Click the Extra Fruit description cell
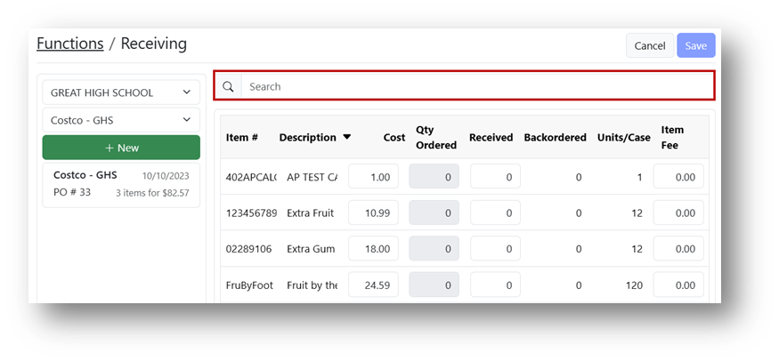Image resolution: width=779 pixels, height=361 pixels. click(x=310, y=213)
